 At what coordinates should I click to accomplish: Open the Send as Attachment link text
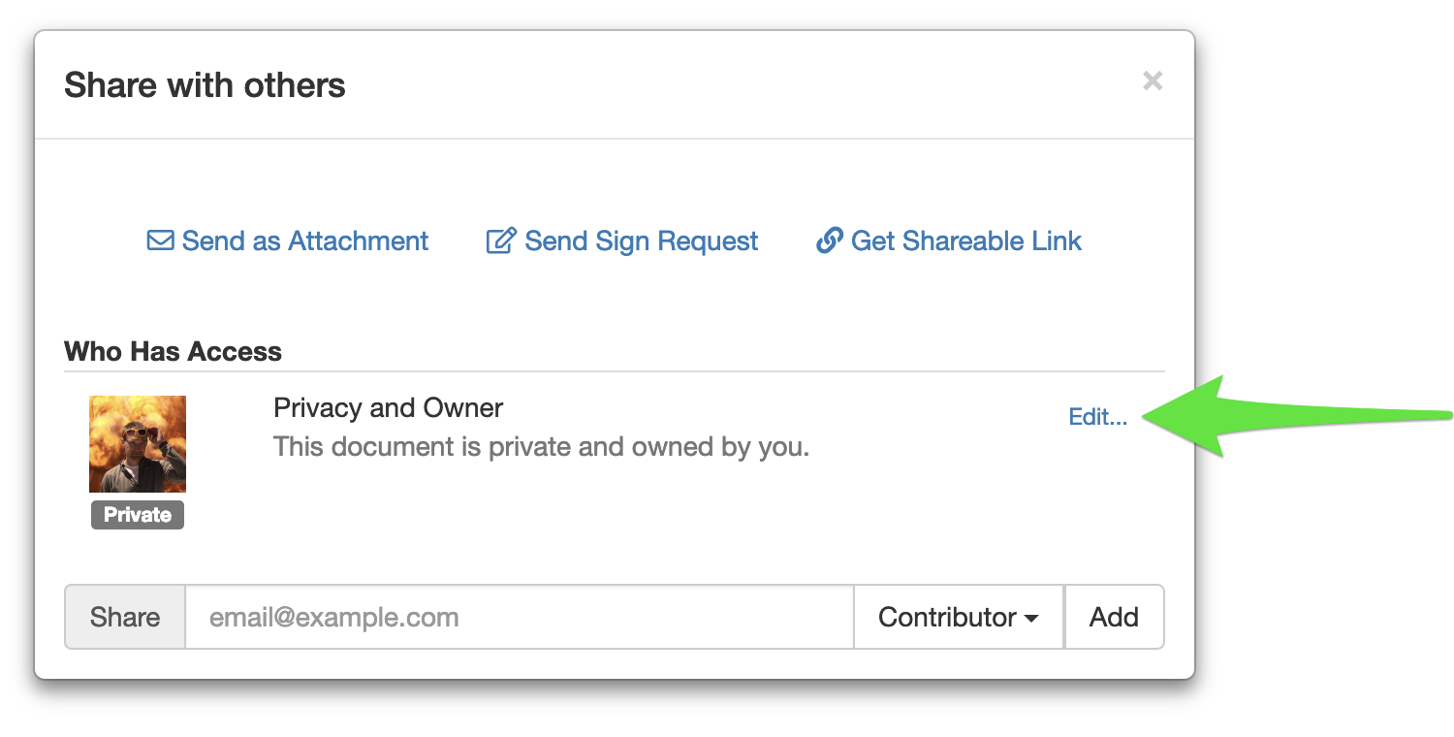(x=304, y=240)
